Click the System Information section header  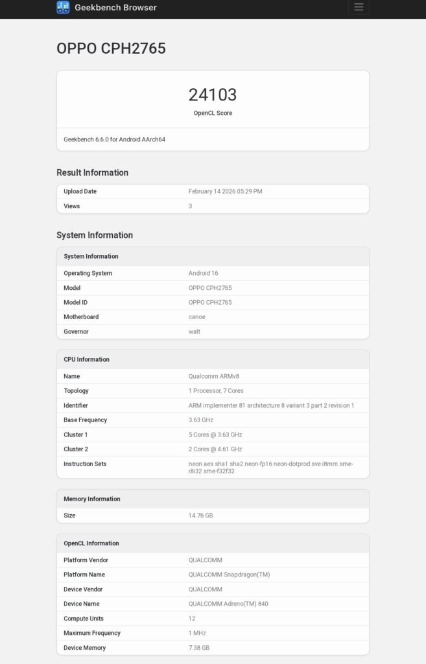point(195,256)
